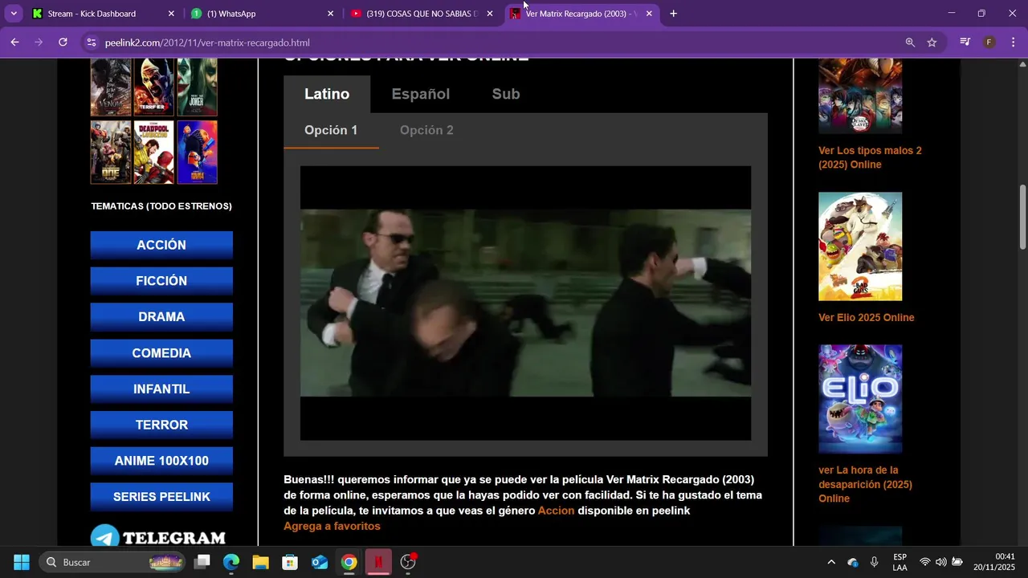This screenshot has width=1028, height=578.
Task: Open the FICCIÓN category button
Action: click(x=161, y=281)
